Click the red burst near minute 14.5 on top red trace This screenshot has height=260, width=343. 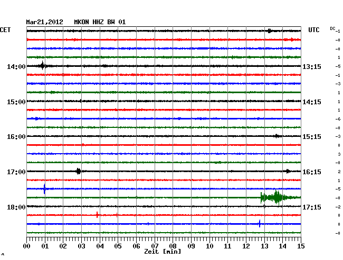pos(292,39)
